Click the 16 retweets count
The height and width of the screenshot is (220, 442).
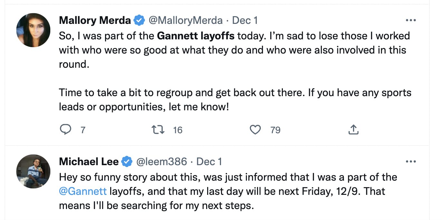point(178,130)
